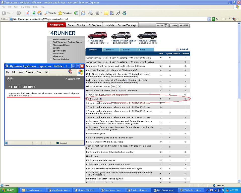Expand the address bar dropdown arrow

(209, 19)
